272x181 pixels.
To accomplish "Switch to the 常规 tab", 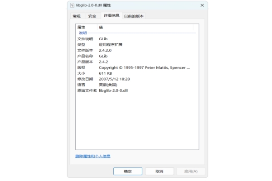I will point(77,16).
